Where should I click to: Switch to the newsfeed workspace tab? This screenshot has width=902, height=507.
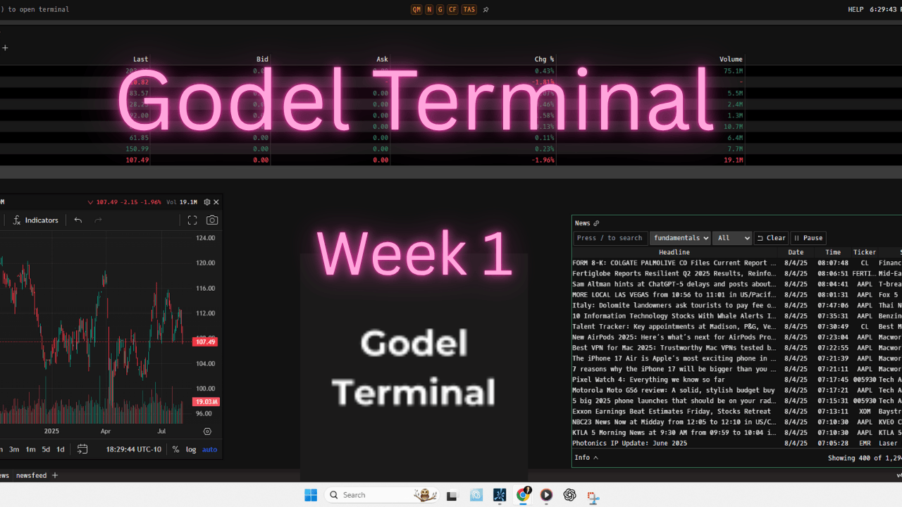31,475
